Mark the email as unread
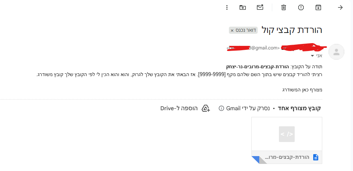Screen dimensions: 353x171 click(260, 7)
